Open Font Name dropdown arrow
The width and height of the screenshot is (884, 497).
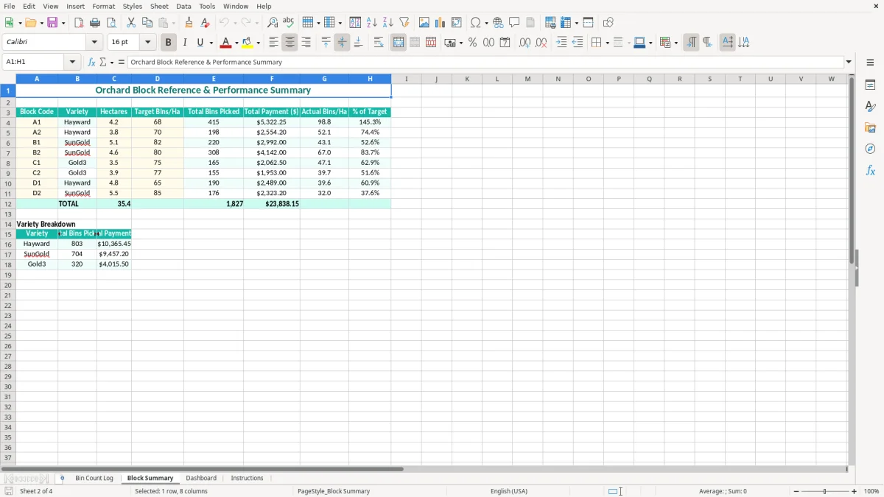point(94,43)
